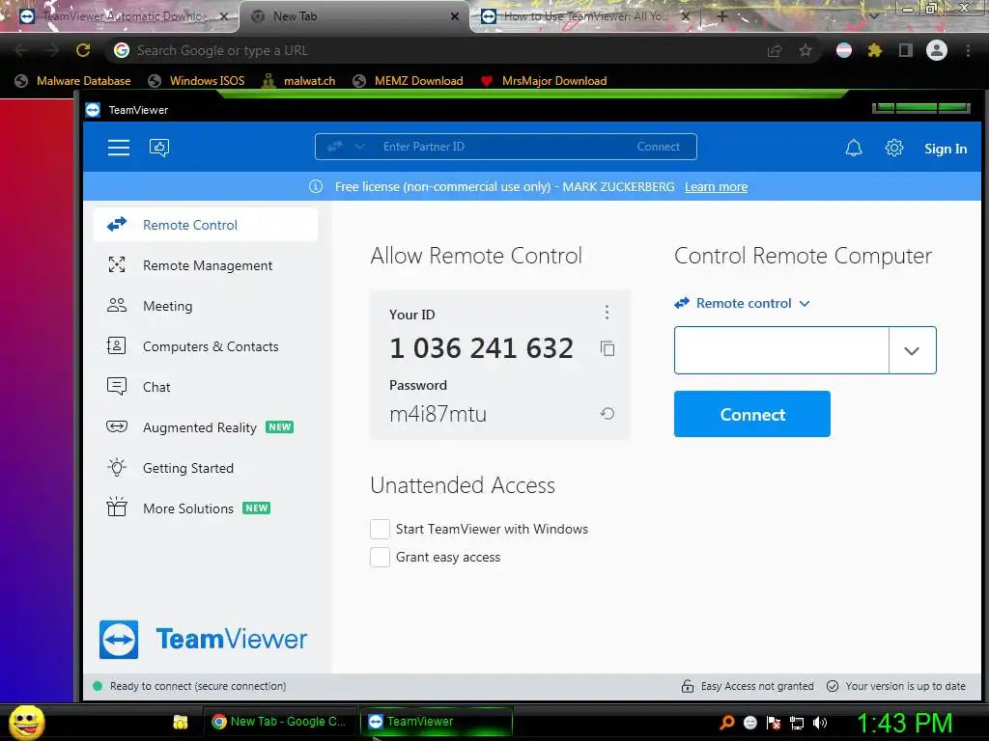
Task: Open Computers & Contacts in sidebar
Action: (x=205, y=346)
